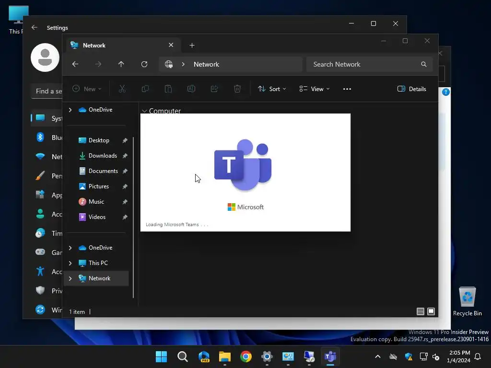Open the See more ellipsis menu
This screenshot has height=368, width=491.
pos(347,89)
